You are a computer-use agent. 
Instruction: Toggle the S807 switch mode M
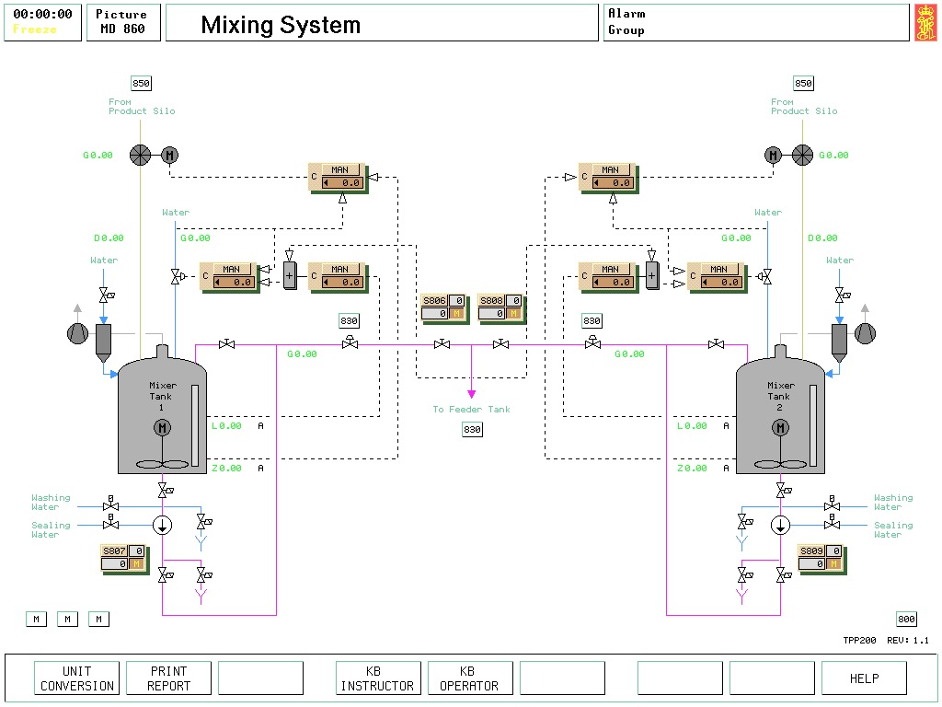[x=137, y=564]
